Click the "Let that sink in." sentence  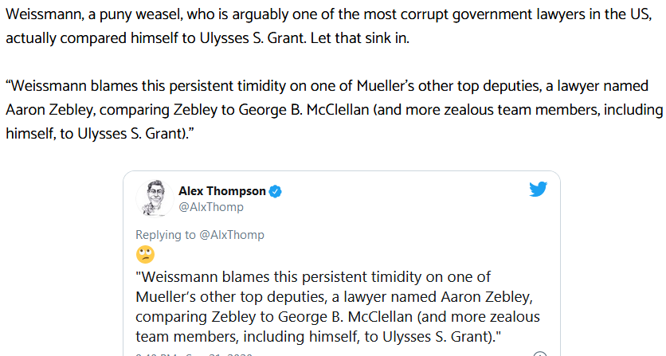360,38
